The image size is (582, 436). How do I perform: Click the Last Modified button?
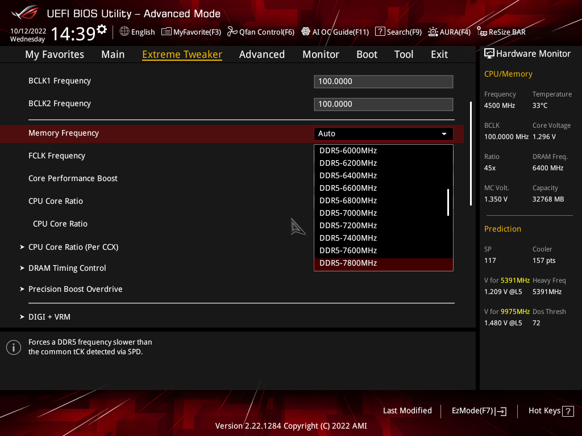[407, 410]
